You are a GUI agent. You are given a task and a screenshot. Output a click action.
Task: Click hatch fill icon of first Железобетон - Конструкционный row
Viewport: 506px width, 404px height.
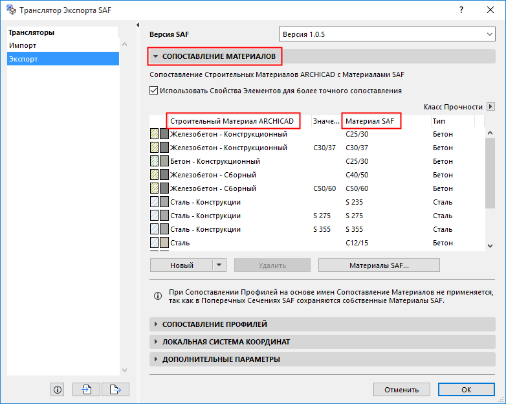click(154, 134)
